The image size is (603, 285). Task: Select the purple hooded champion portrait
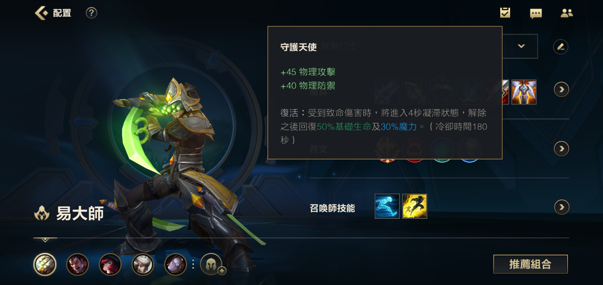click(175, 264)
